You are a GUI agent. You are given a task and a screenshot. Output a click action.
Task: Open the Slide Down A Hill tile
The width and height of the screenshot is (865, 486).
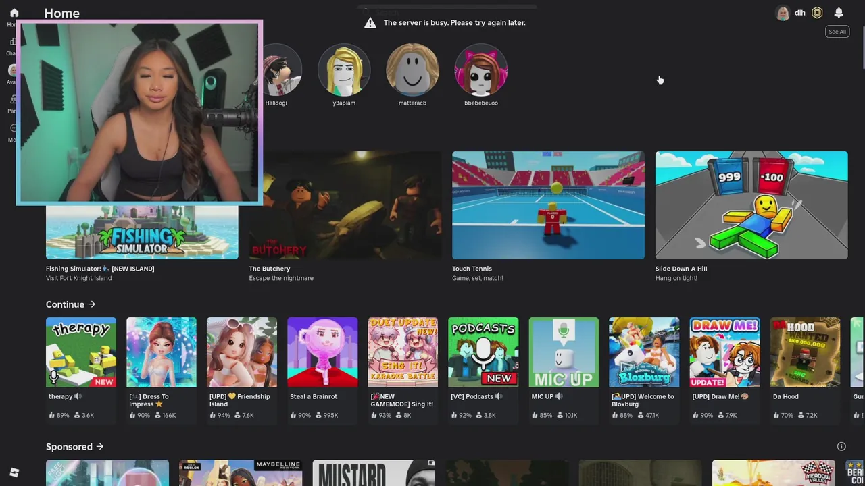coord(751,205)
